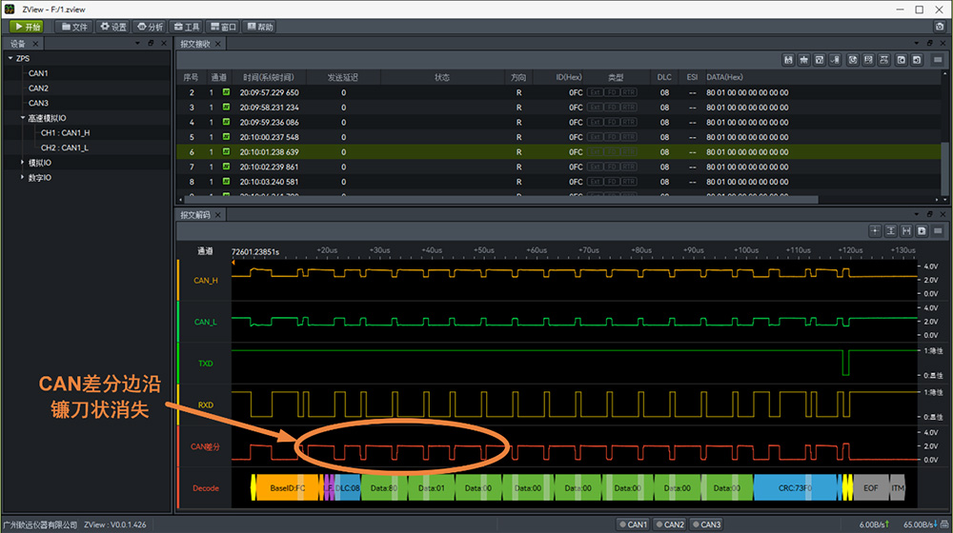This screenshot has height=533, width=953.
Task: Select the CAN_H channel color label
Action: [206, 280]
